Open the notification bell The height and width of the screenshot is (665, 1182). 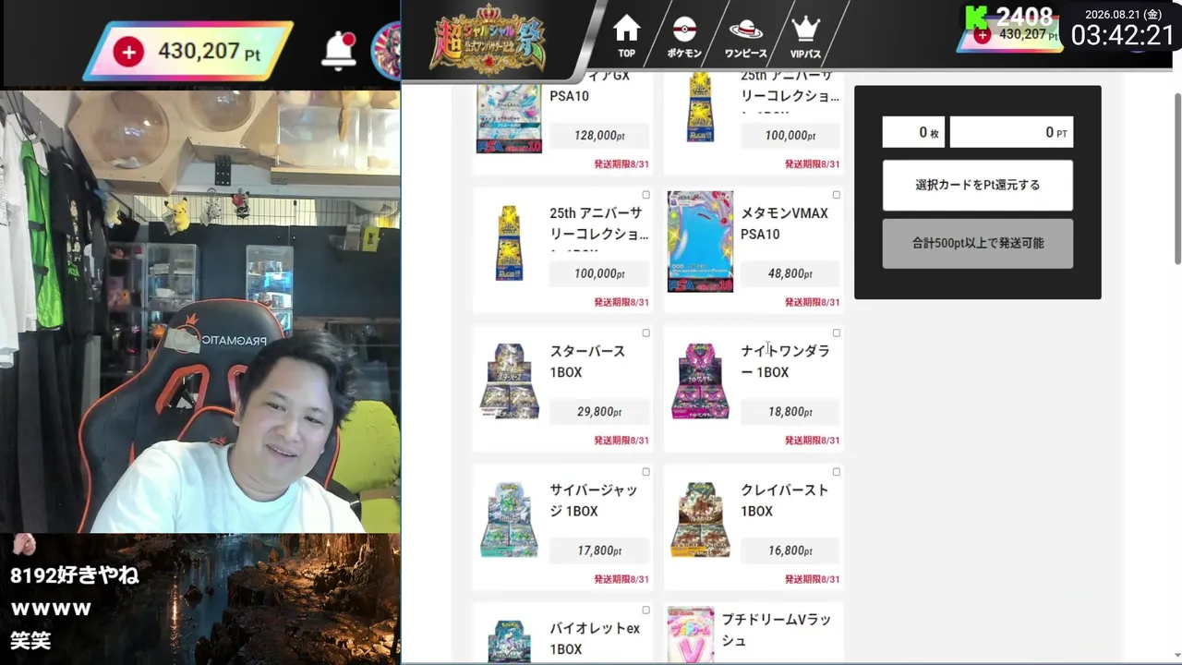pyautogui.click(x=339, y=51)
